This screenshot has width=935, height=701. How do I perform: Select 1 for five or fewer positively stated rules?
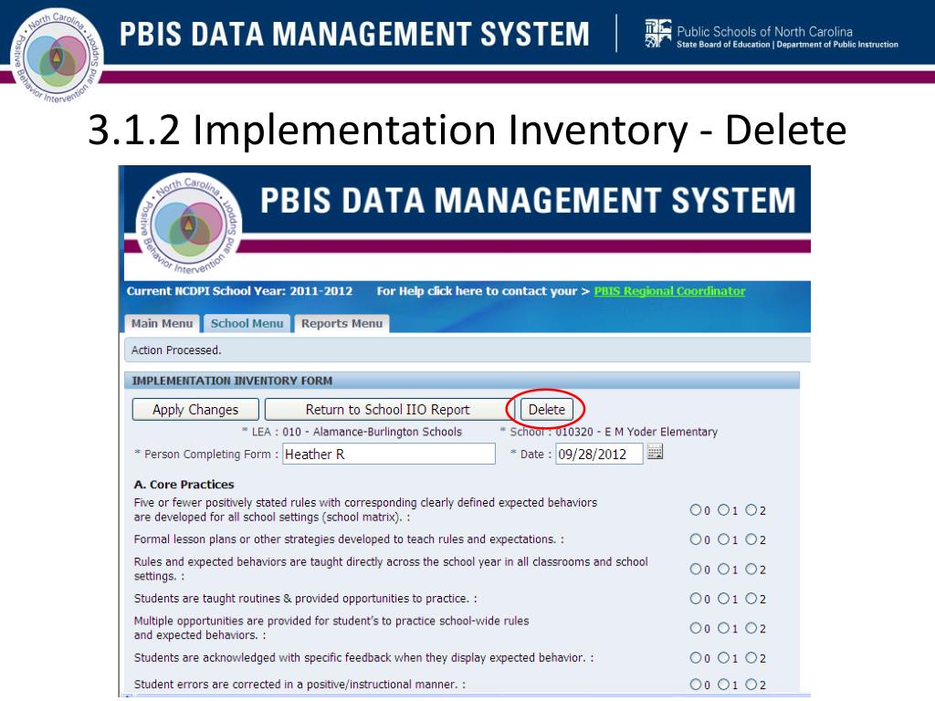pos(723,509)
